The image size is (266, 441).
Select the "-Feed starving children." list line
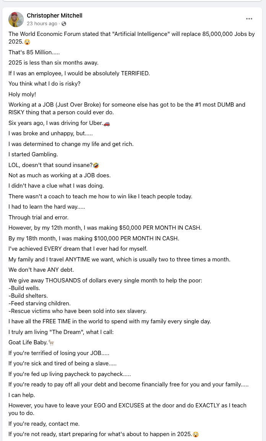point(39,303)
